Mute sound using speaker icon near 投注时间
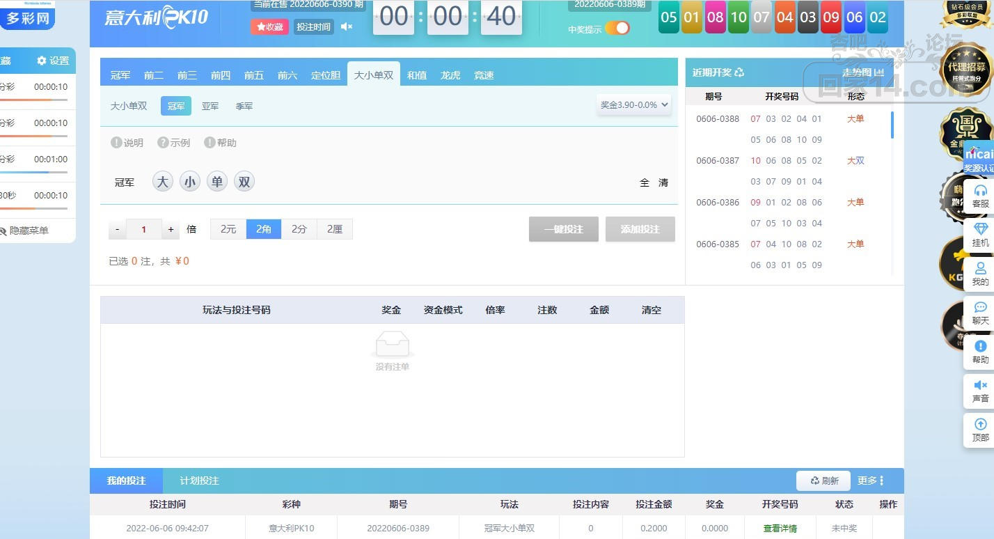 347,26
